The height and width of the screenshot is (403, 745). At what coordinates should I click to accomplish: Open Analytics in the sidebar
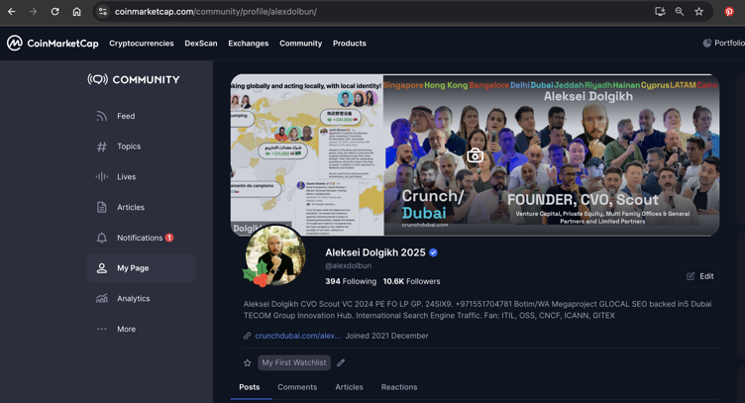[133, 298]
